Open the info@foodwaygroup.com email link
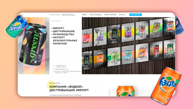The width and height of the screenshot is (193, 109). coord(62,69)
